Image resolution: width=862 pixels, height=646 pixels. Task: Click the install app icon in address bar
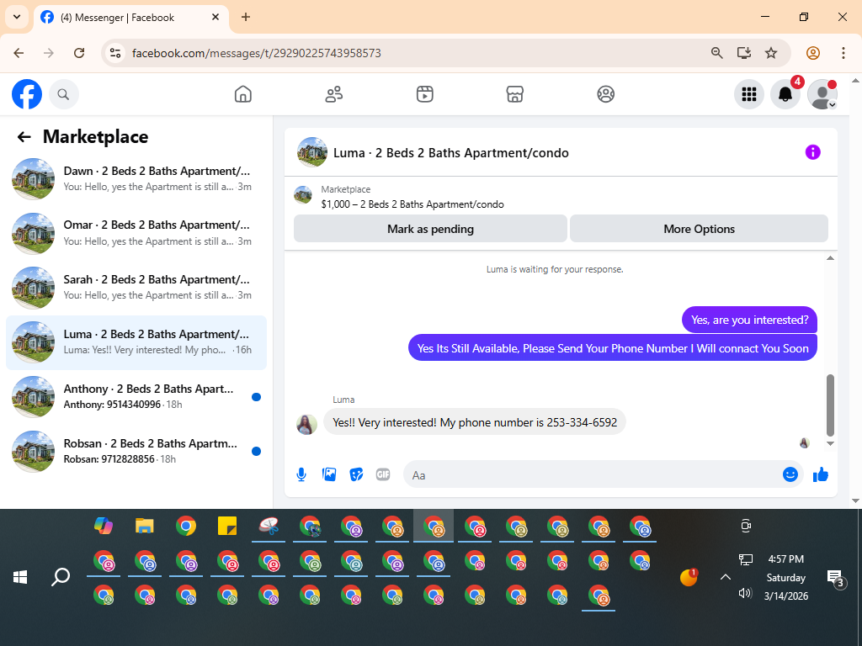point(744,53)
